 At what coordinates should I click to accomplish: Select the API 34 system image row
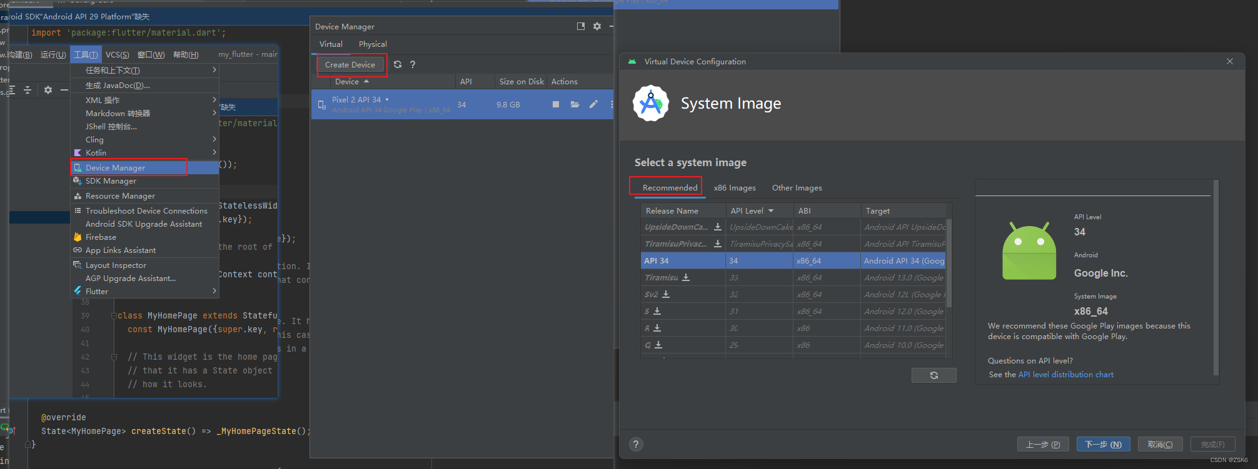(794, 260)
